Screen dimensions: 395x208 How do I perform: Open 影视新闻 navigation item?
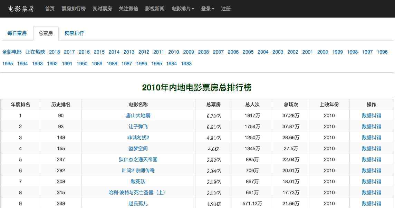(155, 9)
